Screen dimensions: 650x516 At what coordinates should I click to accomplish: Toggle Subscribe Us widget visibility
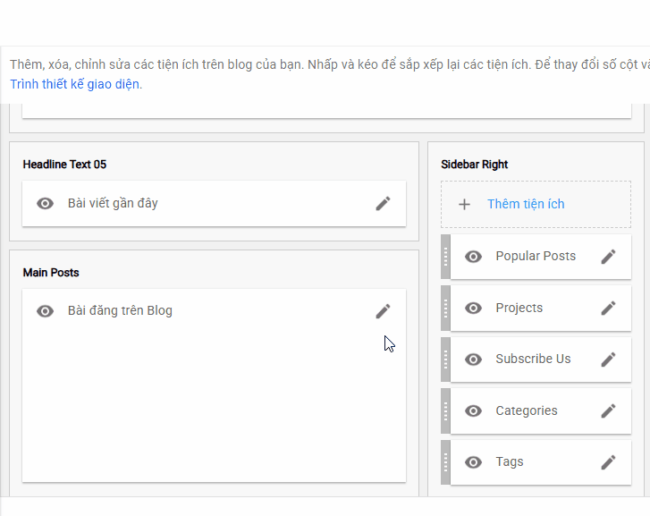pyautogui.click(x=473, y=360)
